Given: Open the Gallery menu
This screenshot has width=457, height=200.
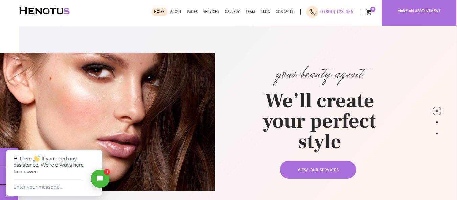Looking at the screenshot, I should pos(232,12).
